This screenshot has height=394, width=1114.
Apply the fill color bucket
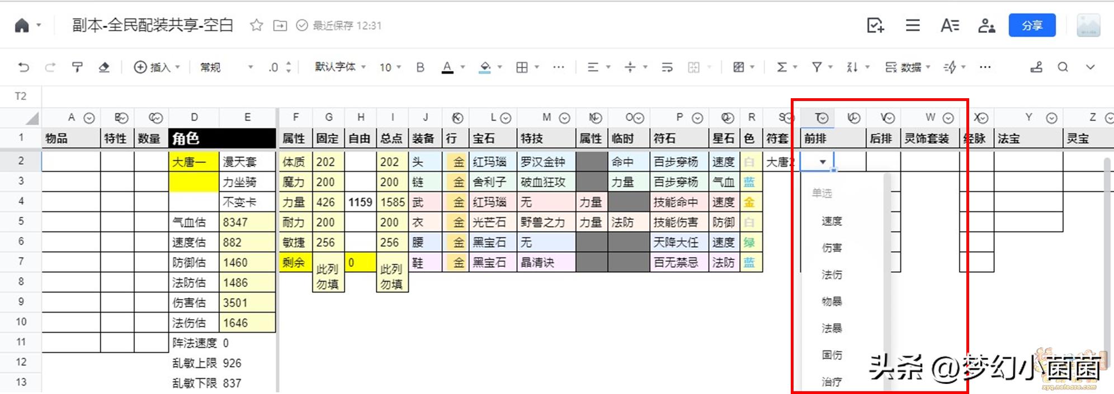485,68
